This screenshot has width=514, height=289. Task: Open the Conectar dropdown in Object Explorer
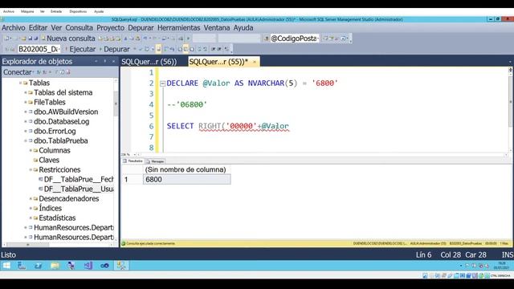pyautogui.click(x=18, y=72)
